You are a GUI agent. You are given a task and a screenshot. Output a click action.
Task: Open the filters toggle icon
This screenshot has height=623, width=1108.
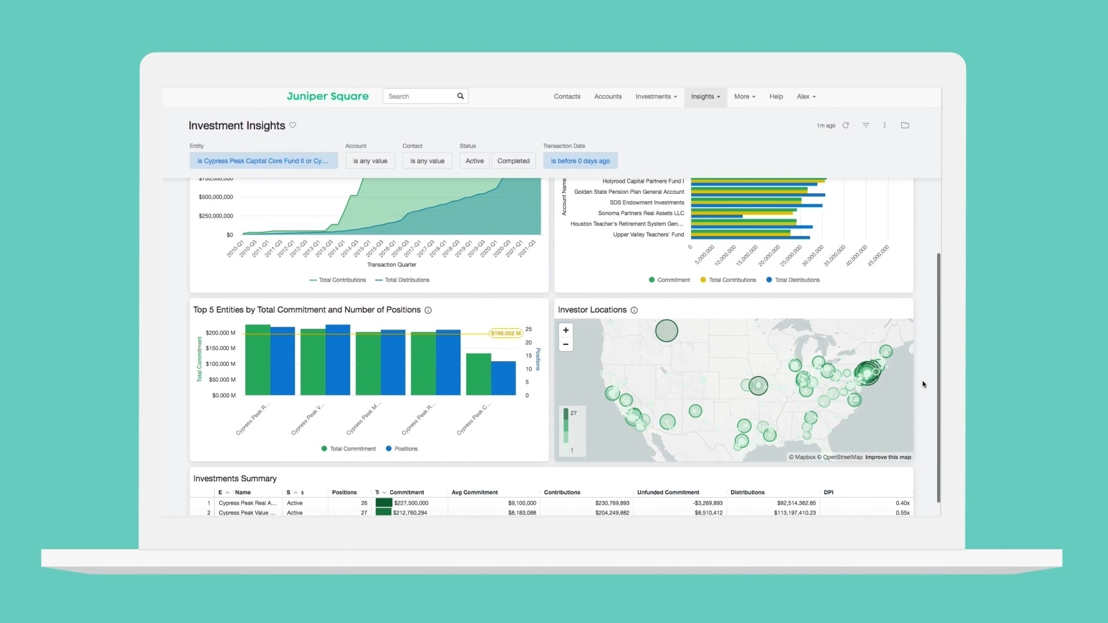pos(866,125)
